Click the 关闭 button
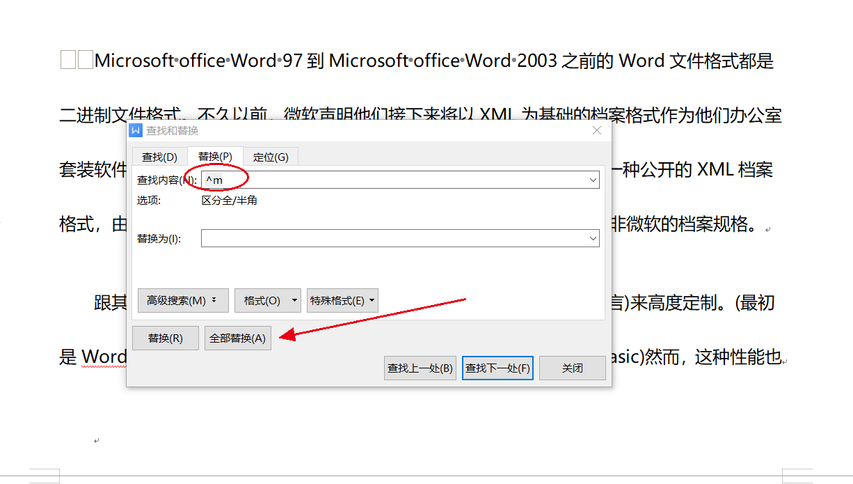This screenshot has height=484, width=853. pyautogui.click(x=573, y=368)
